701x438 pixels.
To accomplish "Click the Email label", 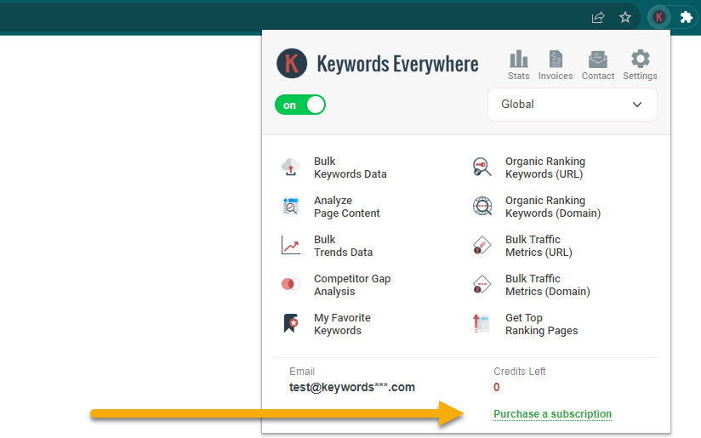I will tap(302, 372).
